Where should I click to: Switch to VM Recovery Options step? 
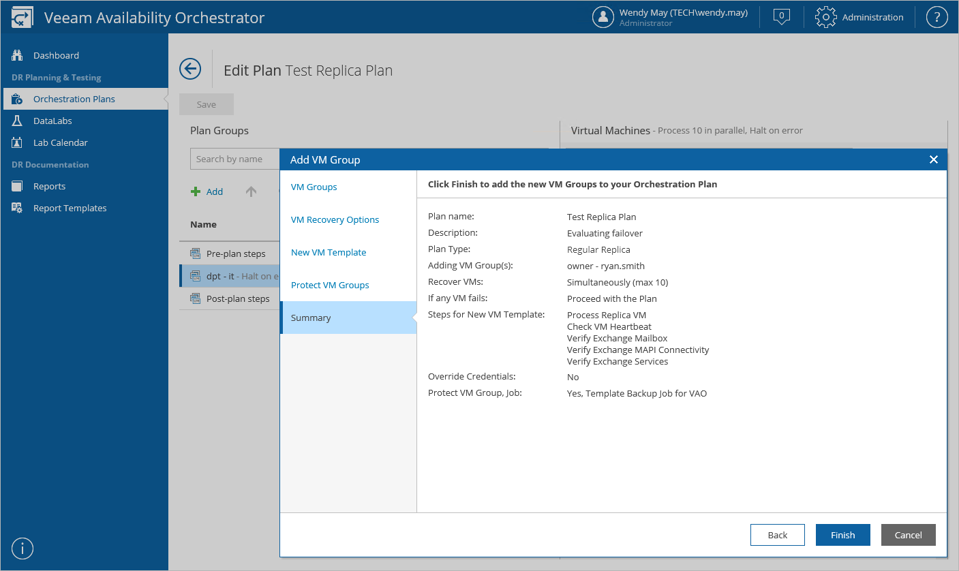point(335,219)
